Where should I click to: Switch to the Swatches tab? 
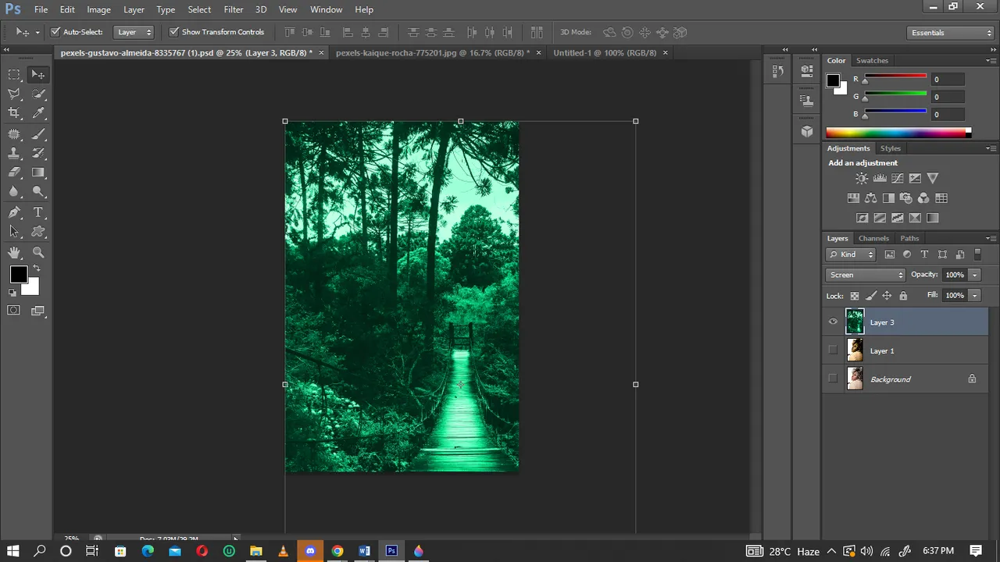[872, 60]
